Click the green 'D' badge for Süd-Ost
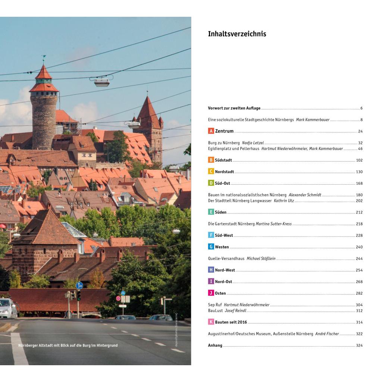This screenshot has width=382, height=382. click(x=211, y=183)
